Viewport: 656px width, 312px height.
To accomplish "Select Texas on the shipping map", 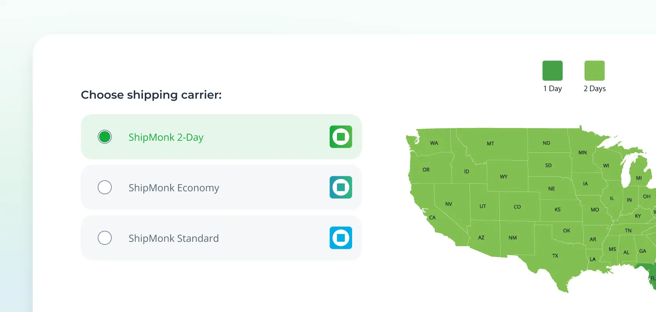I will coord(554,255).
